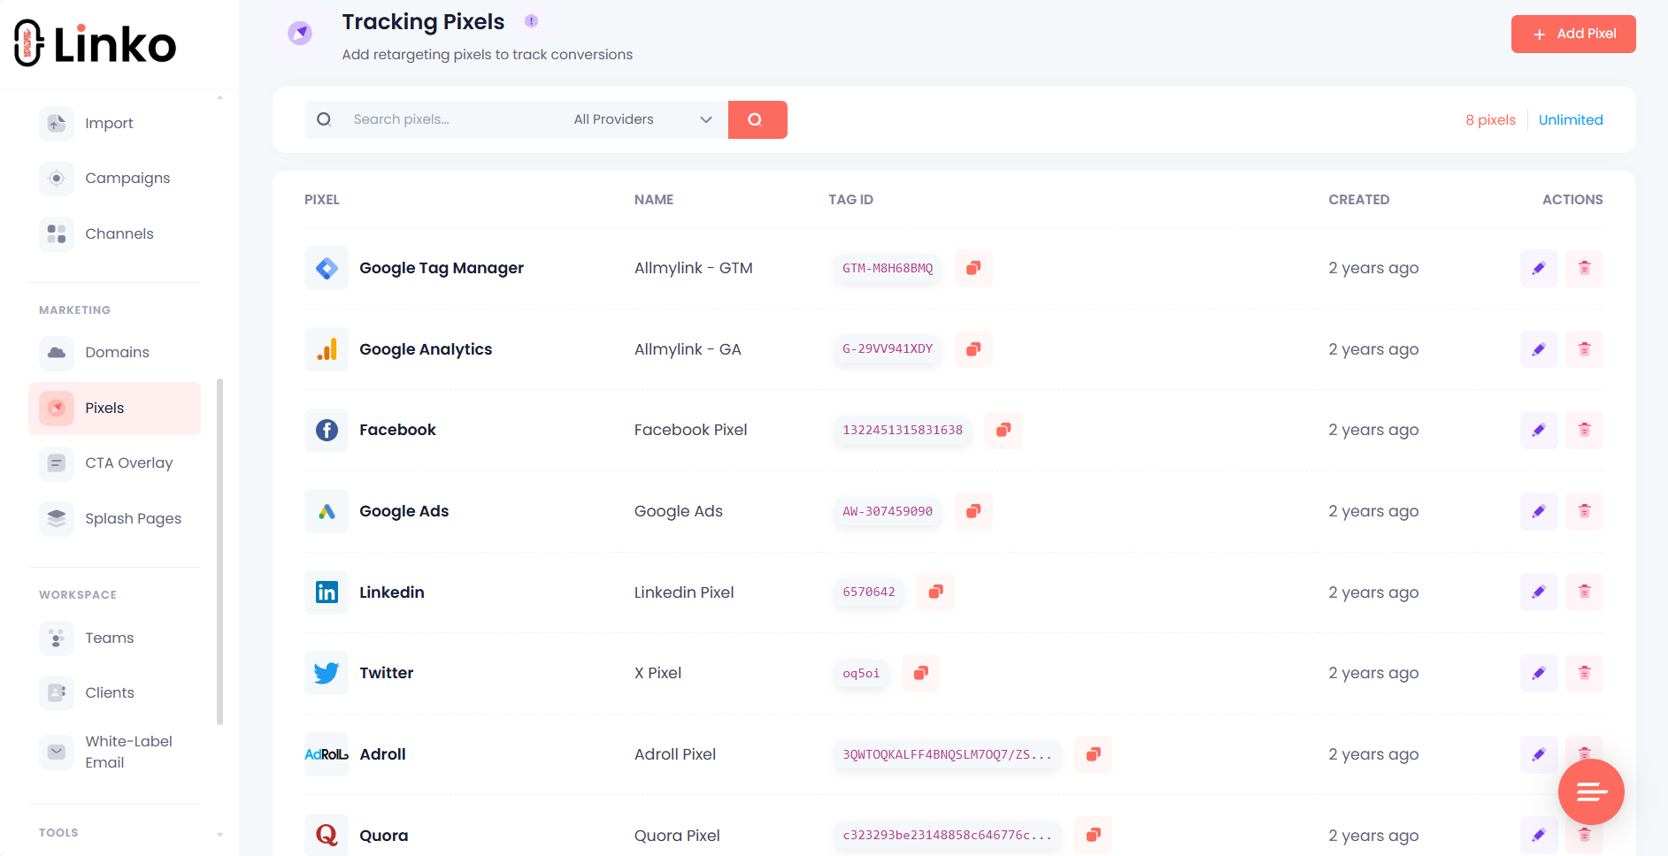This screenshot has height=856, width=1668.
Task: Open CTA Overlay section
Action: pos(115,462)
